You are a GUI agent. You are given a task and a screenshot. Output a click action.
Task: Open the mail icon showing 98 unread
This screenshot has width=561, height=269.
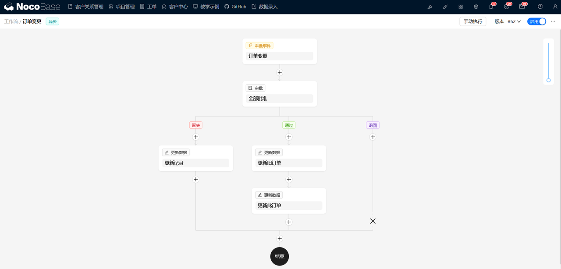(521, 7)
